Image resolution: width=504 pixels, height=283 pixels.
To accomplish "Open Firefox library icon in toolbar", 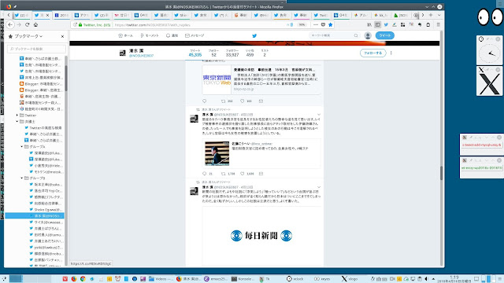I will [x=369, y=24].
